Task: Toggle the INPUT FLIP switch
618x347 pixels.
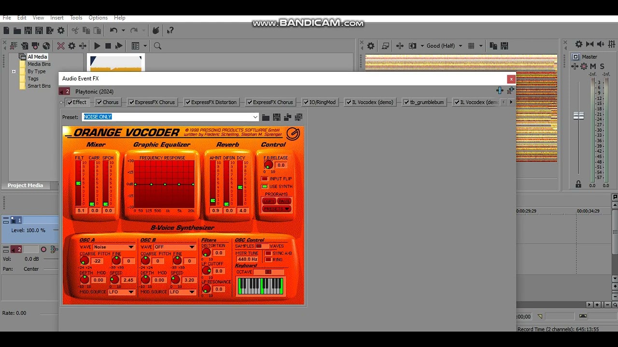Action: point(265,179)
